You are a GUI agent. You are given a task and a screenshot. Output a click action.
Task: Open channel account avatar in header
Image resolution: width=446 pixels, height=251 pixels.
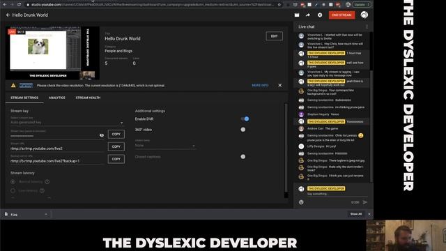364,15
